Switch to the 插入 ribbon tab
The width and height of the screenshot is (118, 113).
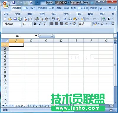click(33, 8)
